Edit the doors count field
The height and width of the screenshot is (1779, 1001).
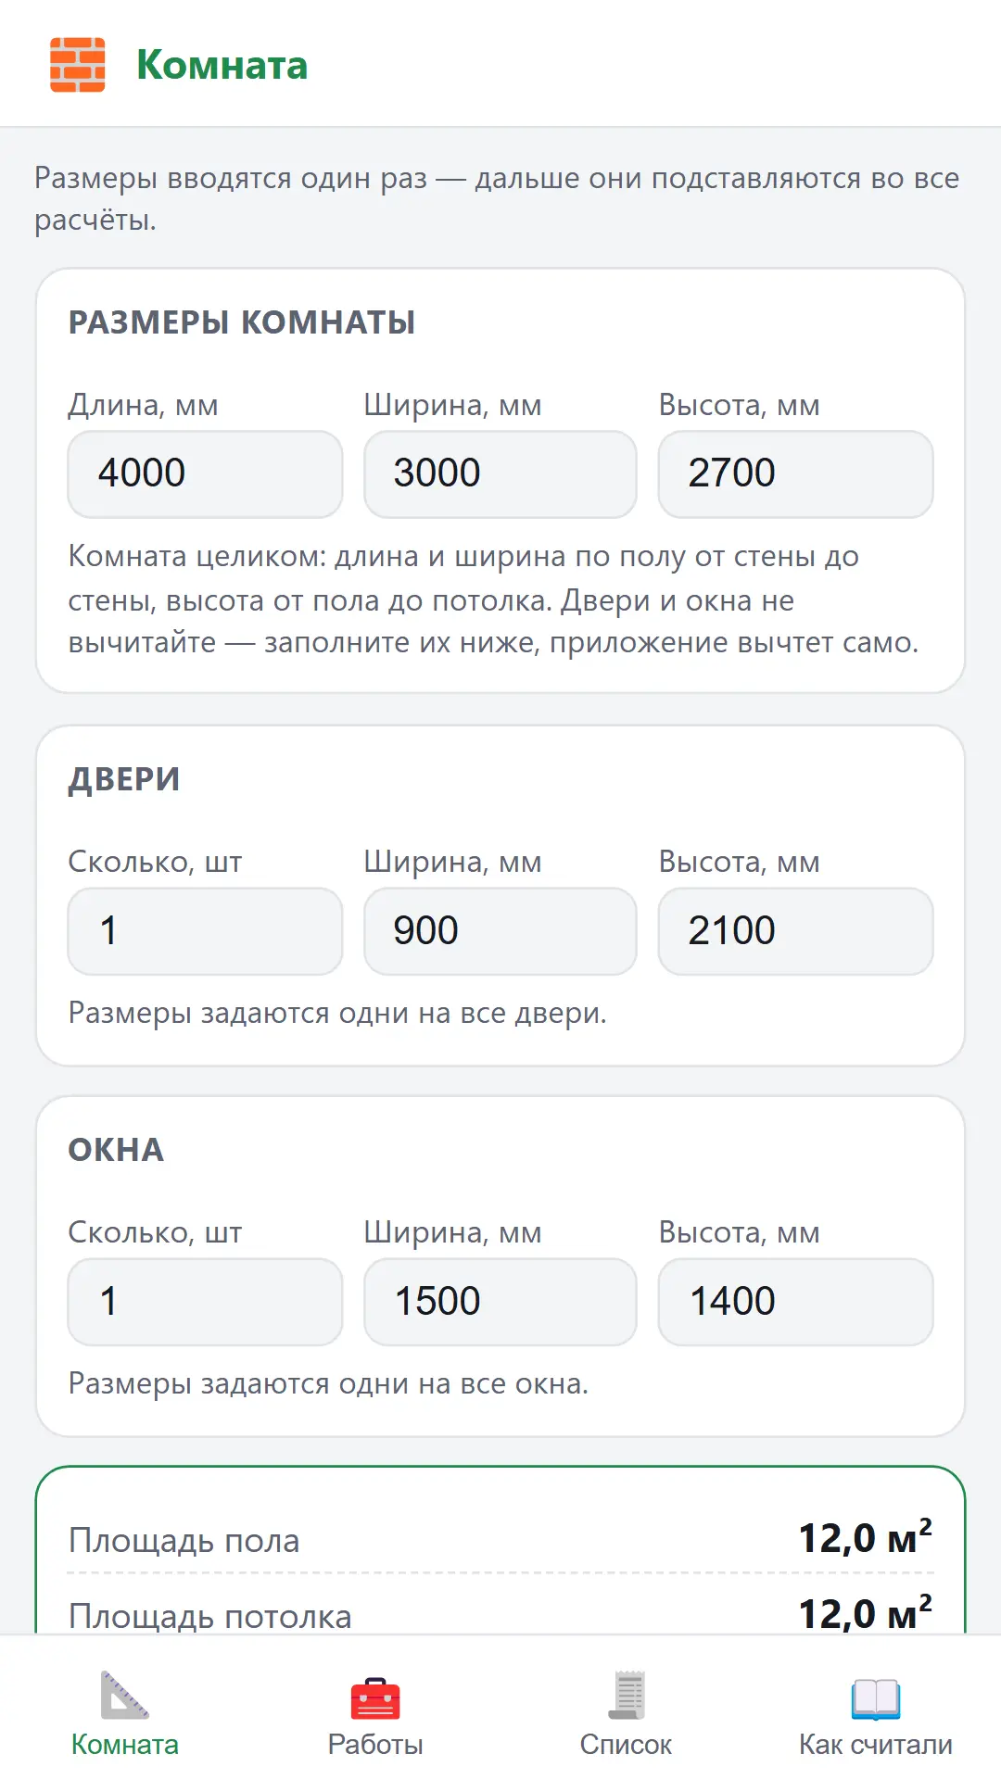click(205, 931)
